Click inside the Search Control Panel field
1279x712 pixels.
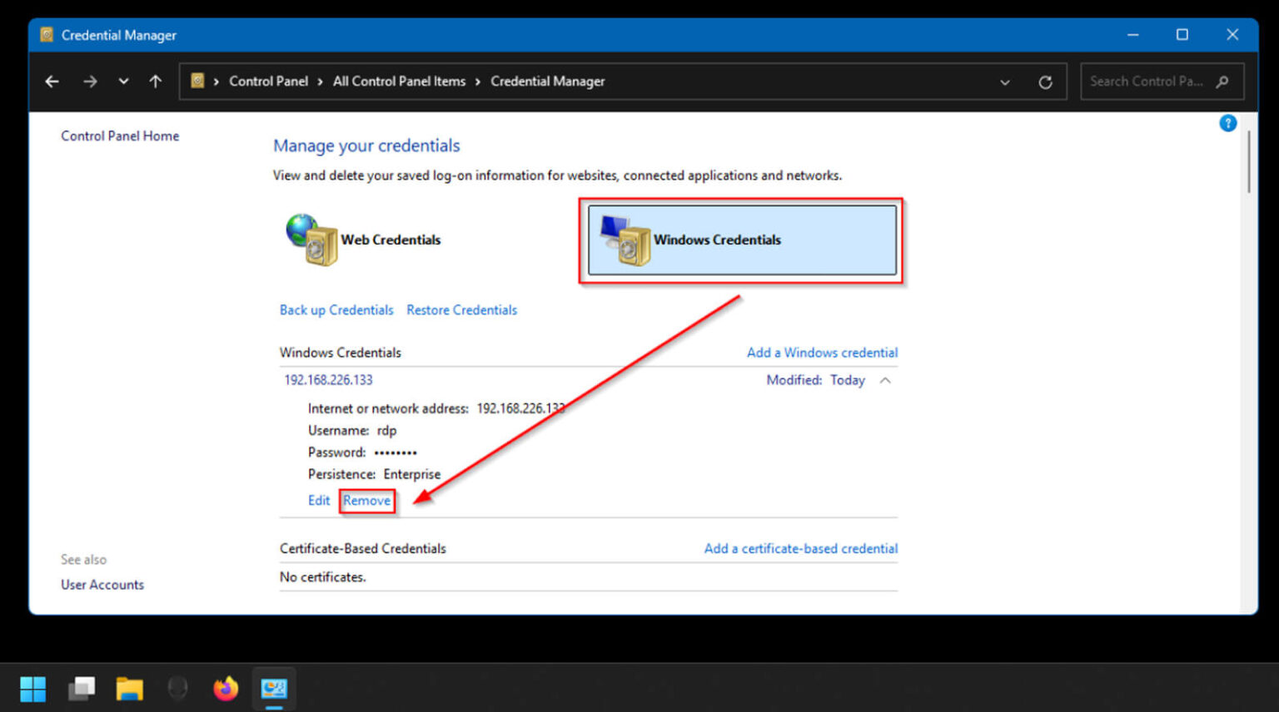(1149, 81)
